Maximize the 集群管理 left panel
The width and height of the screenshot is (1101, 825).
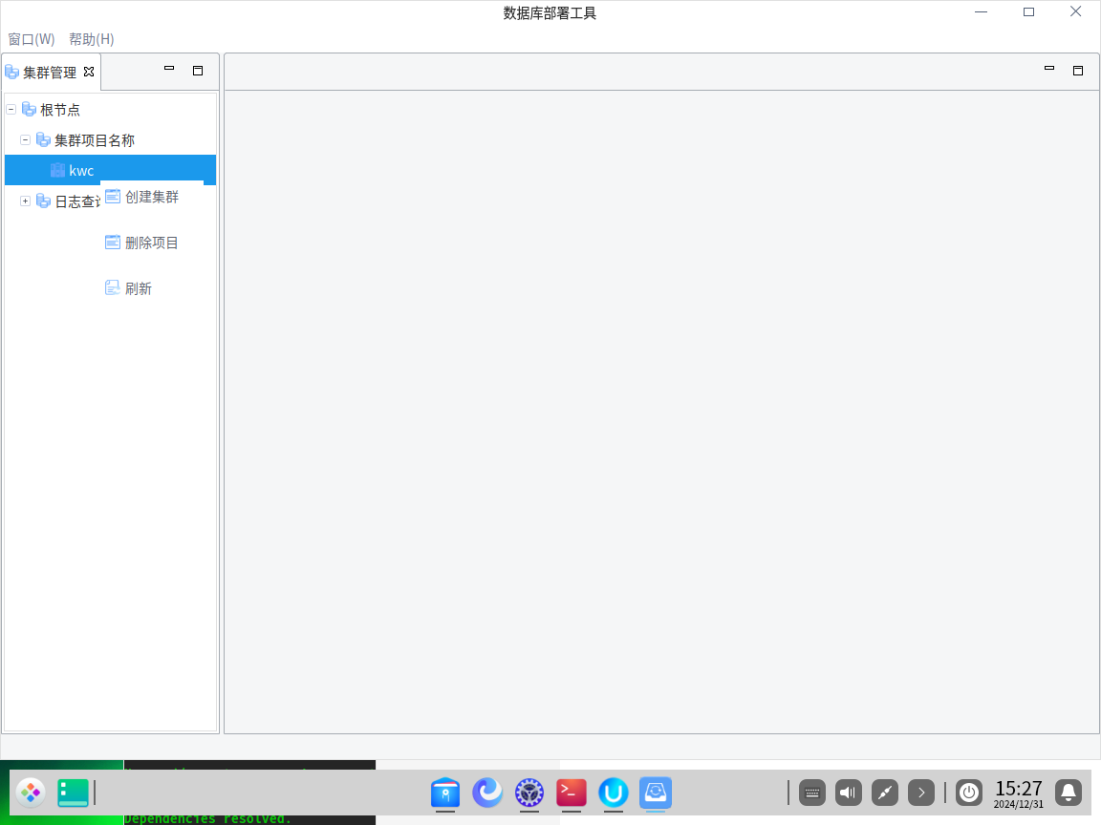point(198,70)
